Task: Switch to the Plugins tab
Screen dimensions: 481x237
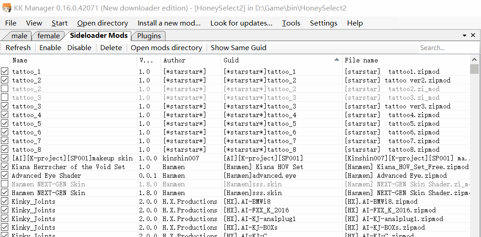Action: pos(149,36)
